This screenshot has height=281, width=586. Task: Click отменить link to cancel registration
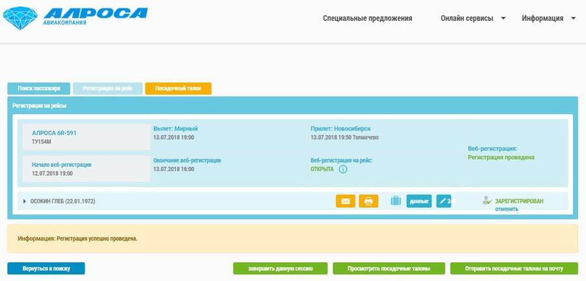[x=506, y=209]
